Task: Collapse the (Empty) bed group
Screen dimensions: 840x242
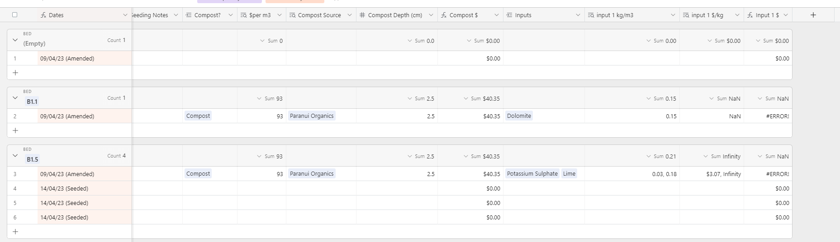Action: (15, 40)
